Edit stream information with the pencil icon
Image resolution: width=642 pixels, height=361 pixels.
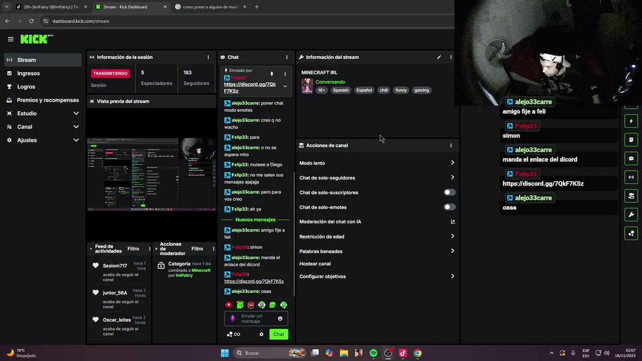(x=439, y=57)
